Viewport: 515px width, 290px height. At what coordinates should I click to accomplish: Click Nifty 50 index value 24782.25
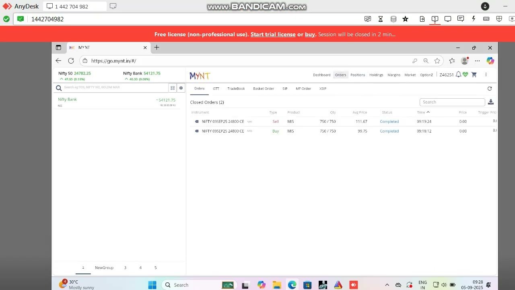point(82,73)
